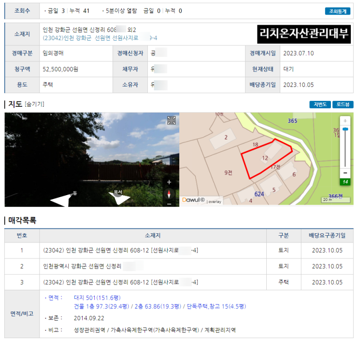Click the 임의경매 auction type cell
This screenshot has height=342, width=359.
(x=53, y=53)
